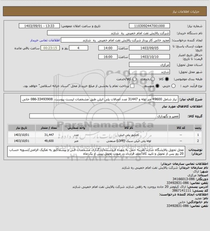
Task: Click quantity cell 49,600
Action: pyautogui.click(x=49, y=141)
